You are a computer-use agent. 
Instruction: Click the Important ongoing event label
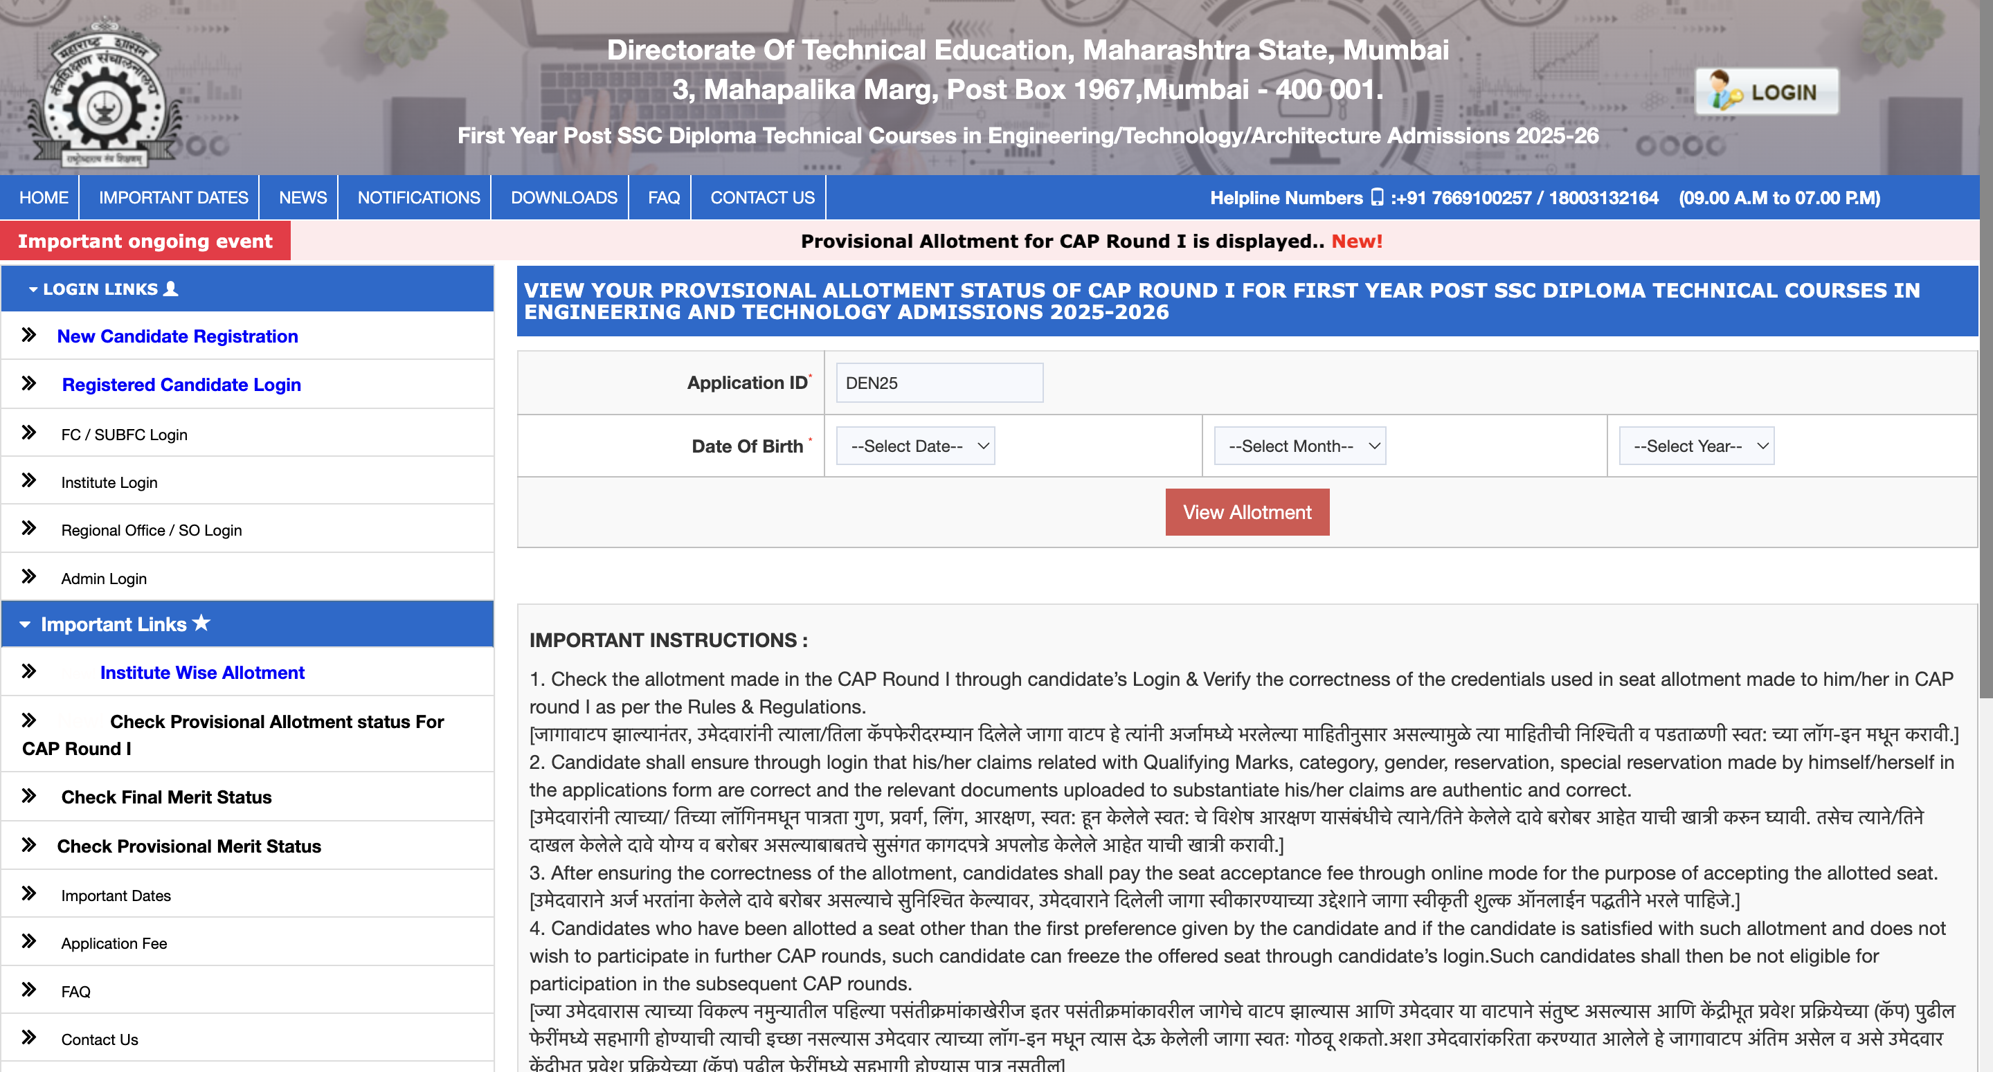pos(145,241)
